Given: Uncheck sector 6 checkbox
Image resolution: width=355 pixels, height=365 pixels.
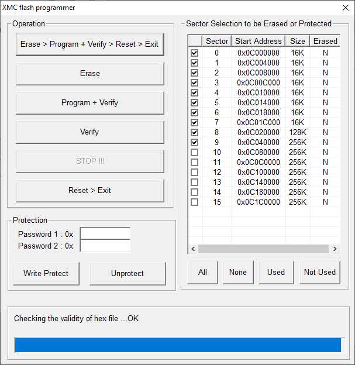Looking at the screenshot, I should coord(195,113).
